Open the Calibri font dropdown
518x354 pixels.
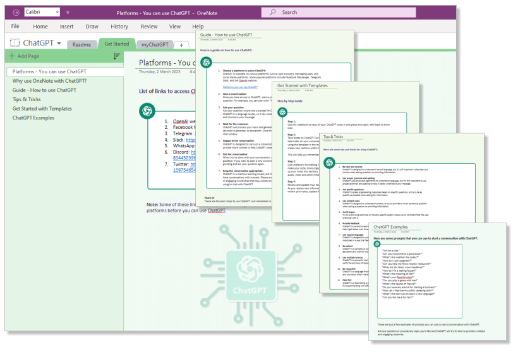coord(42,12)
